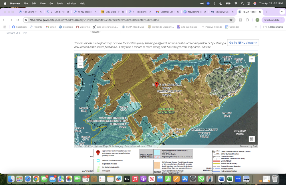Open Microsoft Word from the Dock

pos(221,179)
